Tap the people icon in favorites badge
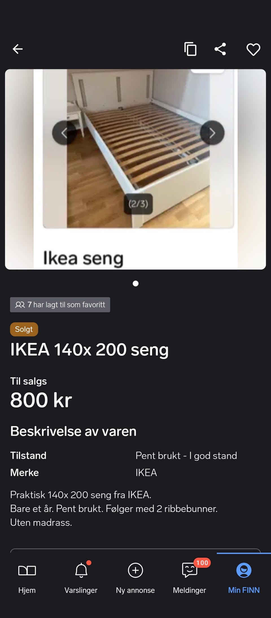 click(x=20, y=305)
